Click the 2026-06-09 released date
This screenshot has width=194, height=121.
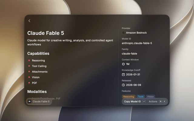133,85
